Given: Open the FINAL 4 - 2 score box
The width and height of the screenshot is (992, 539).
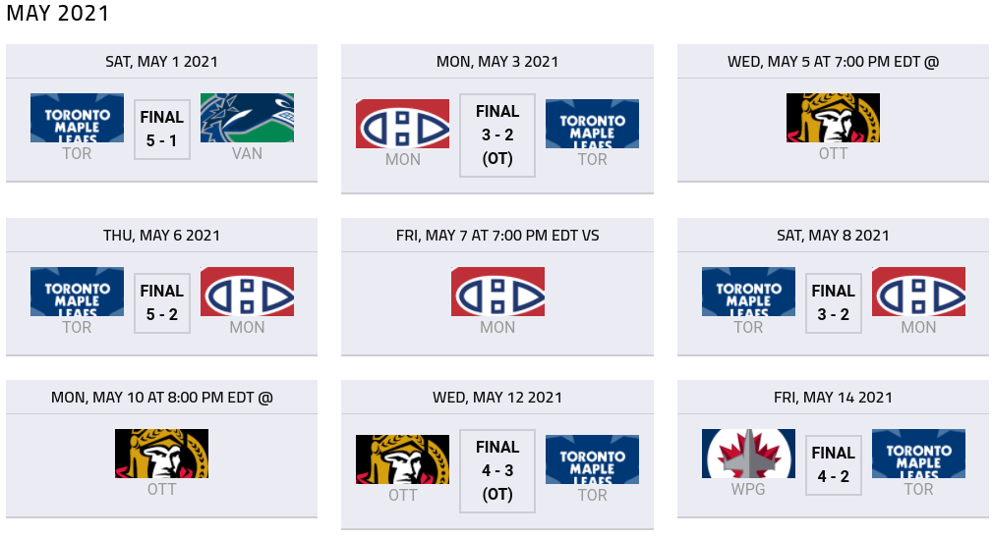Looking at the screenshot, I should (833, 465).
